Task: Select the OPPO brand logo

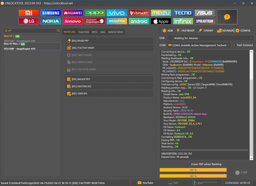Action: pos(95,13)
